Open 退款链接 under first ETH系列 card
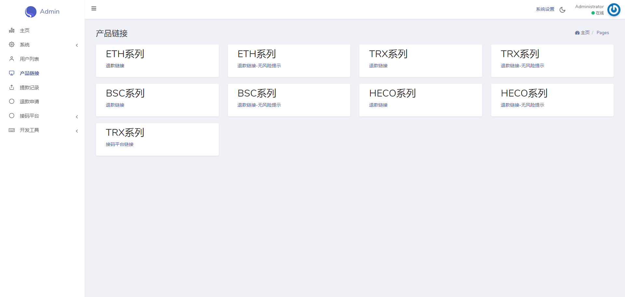 coord(115,66)
